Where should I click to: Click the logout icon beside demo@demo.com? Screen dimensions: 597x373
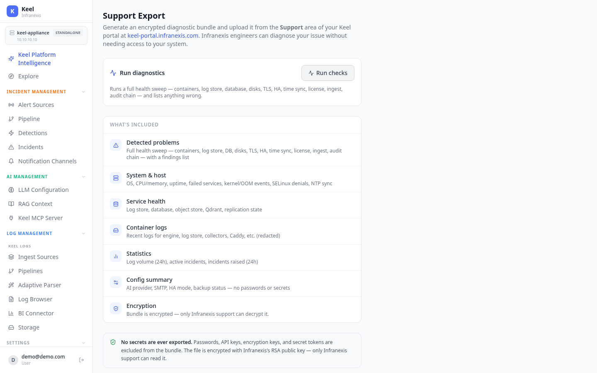(82, 360)
